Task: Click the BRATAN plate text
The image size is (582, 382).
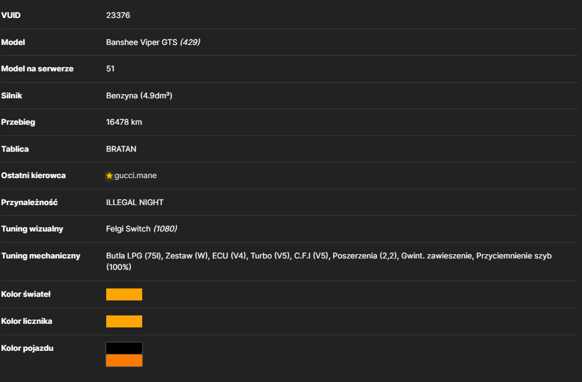Action: [x=121, y=149]
